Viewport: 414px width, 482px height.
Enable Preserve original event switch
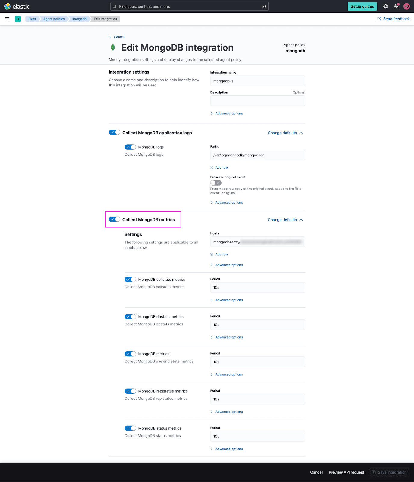tap(216, 183)
